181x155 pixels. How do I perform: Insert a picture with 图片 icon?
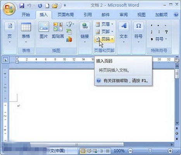44,30
